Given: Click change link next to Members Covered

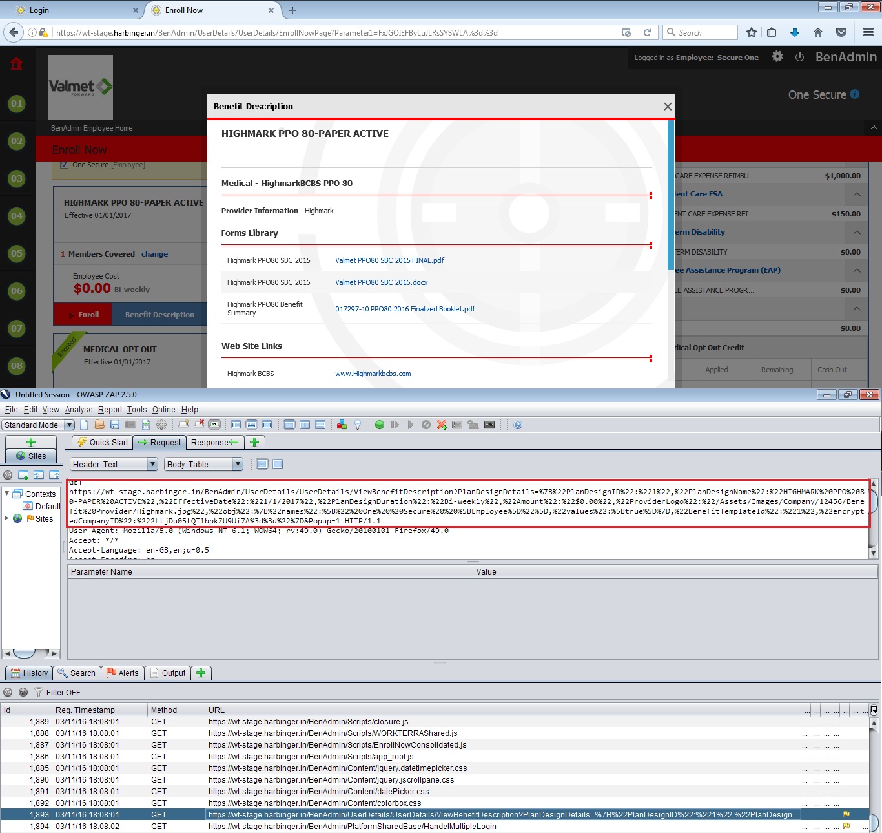Looking at the screenshot, I should (x=154, y=254).
